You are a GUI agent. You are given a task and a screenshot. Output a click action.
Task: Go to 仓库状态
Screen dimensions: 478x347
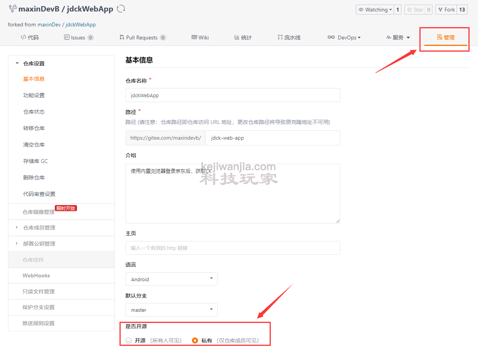(34, 112)
